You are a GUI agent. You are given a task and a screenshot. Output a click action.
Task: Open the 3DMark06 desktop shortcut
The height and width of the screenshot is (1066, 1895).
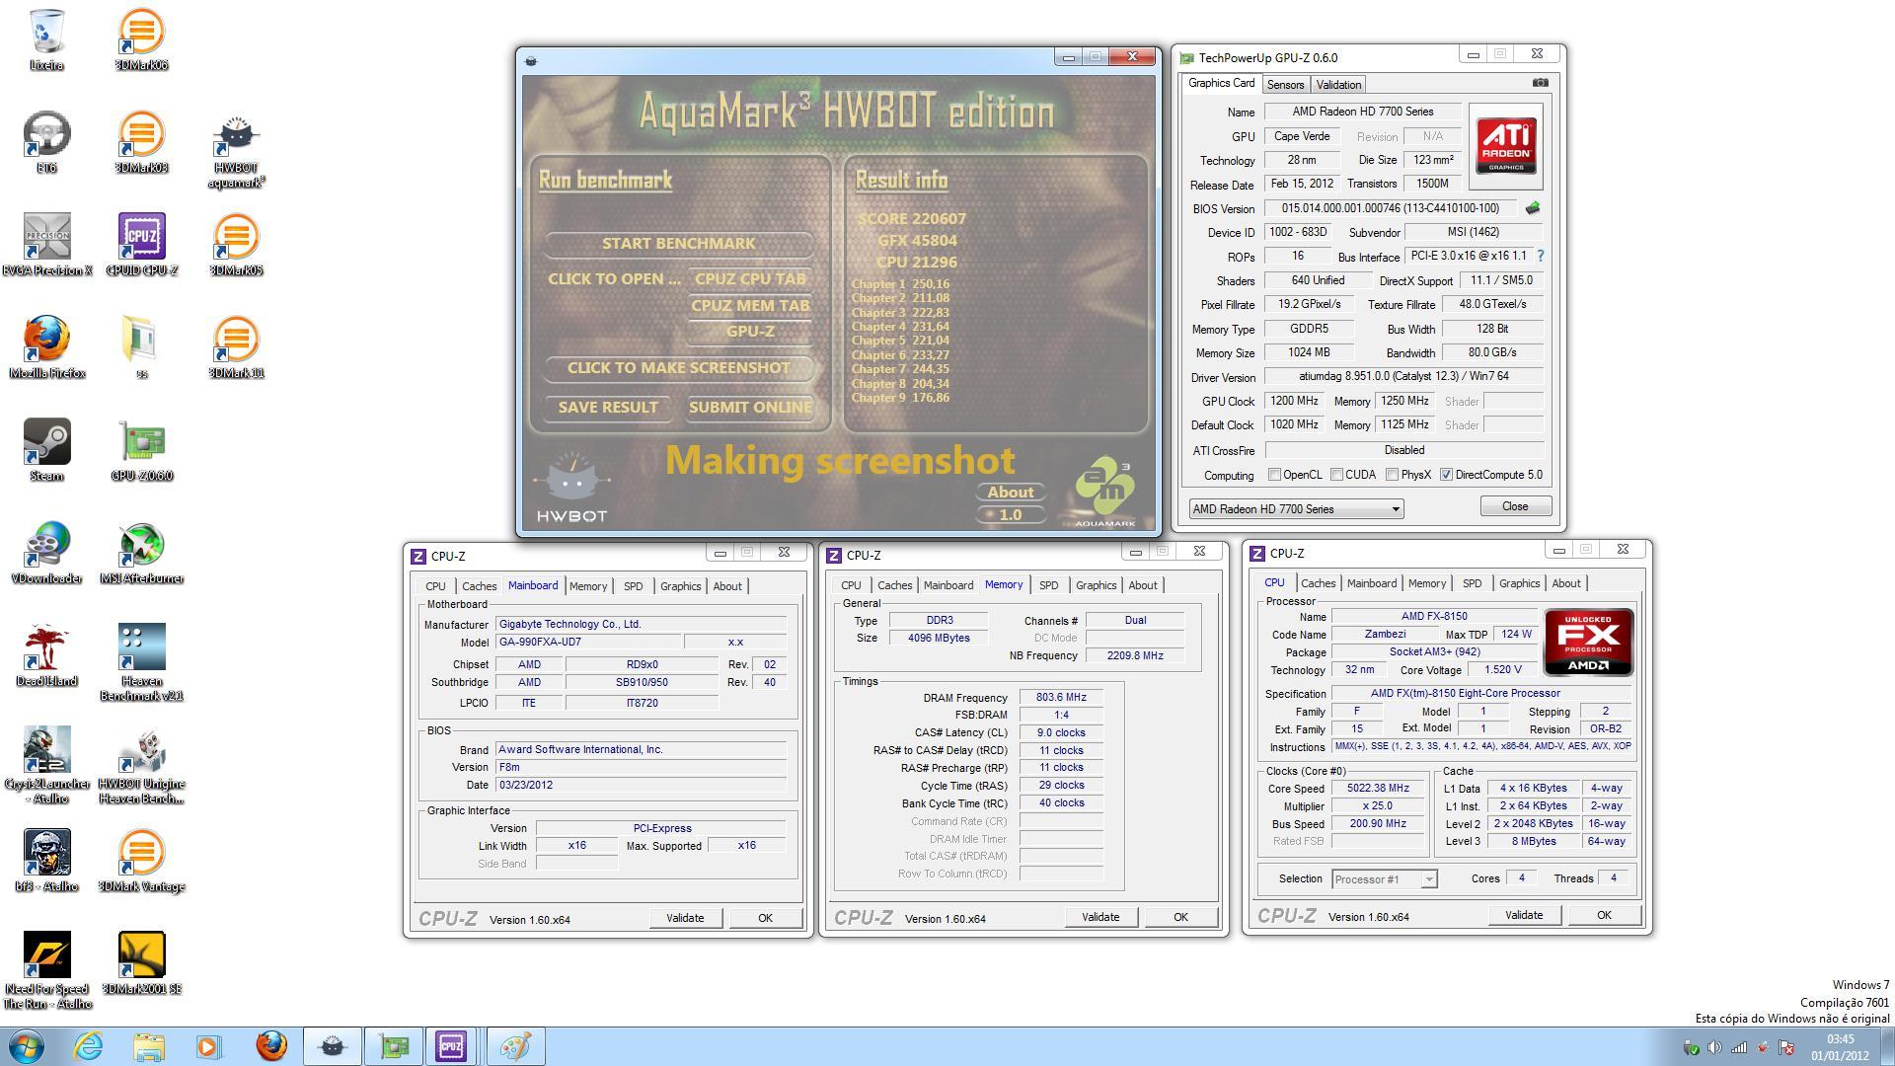141,40
